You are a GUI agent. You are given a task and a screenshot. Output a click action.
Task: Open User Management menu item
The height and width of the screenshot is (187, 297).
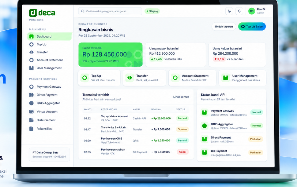[50, 68]
